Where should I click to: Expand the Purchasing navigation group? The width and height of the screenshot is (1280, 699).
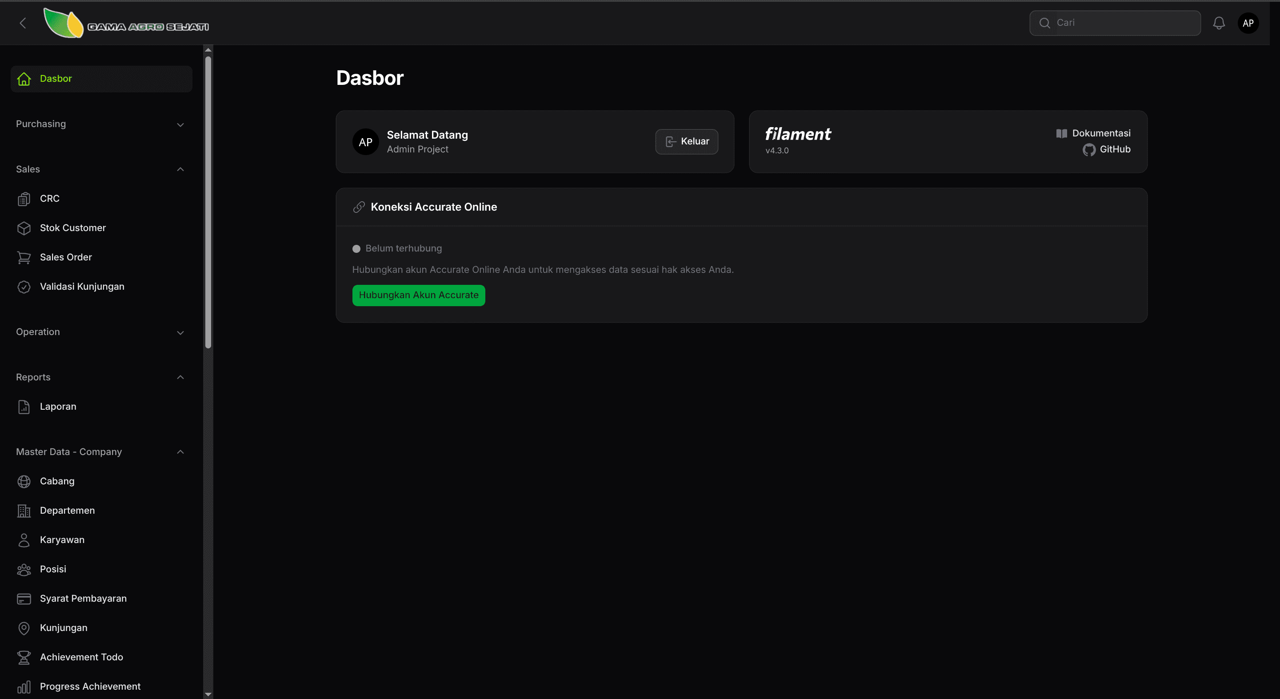pyautogui.click(x=180, y=124)
